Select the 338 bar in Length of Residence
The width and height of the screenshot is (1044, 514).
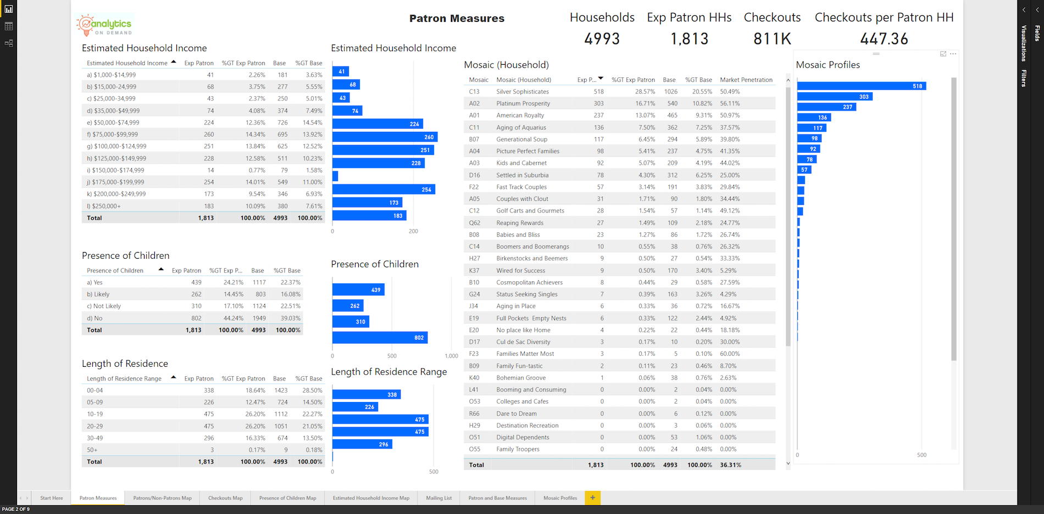(366, 394)
